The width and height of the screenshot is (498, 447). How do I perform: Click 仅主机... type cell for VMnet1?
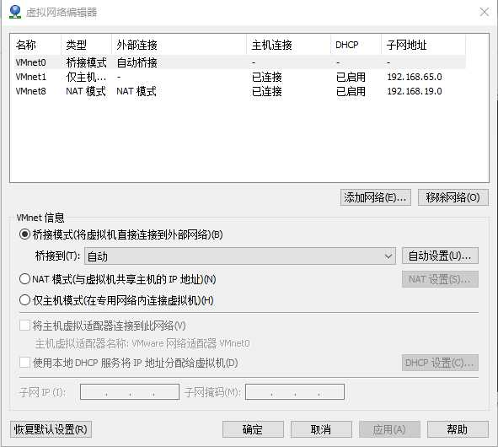tap(86, 77)
